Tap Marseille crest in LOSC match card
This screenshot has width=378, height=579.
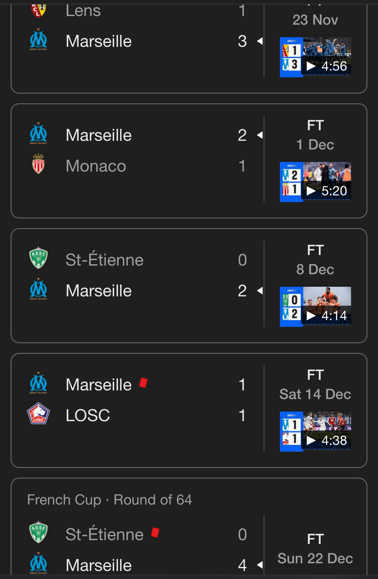(38, 383)
